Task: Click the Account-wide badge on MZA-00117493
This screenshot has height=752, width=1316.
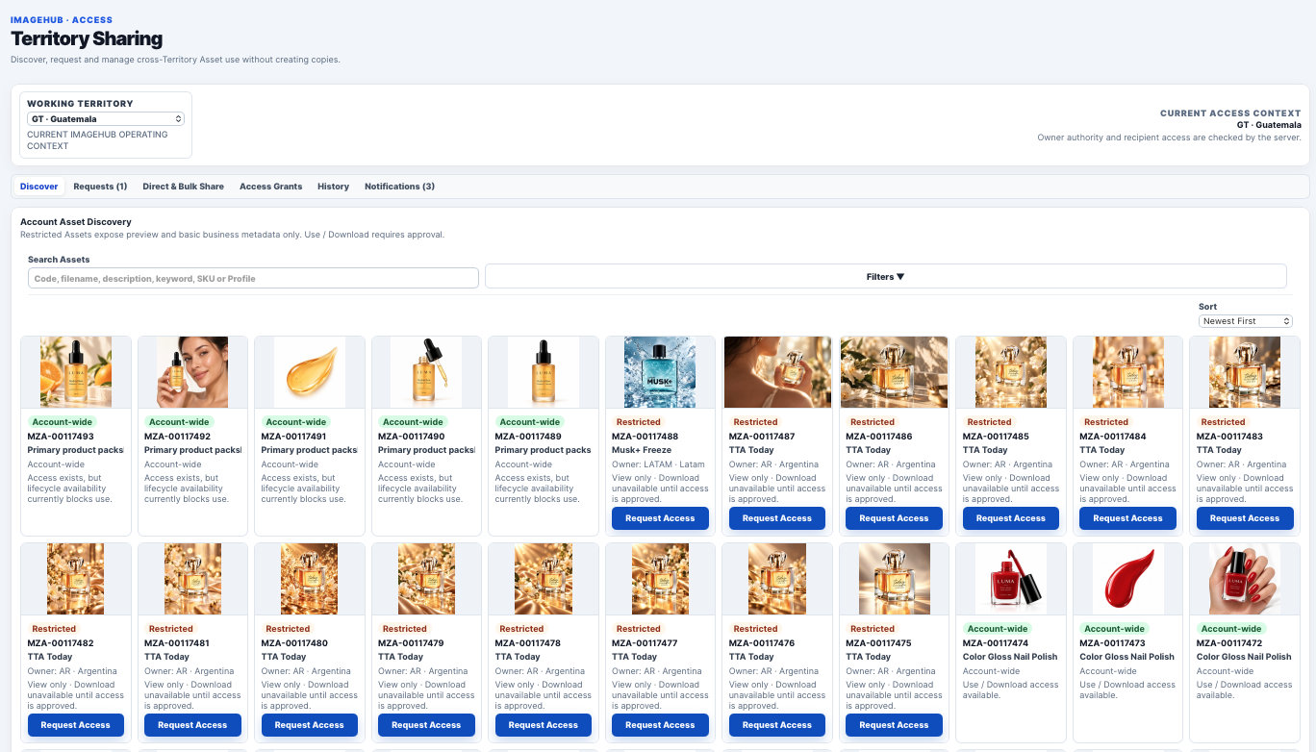Action: tap(63, 422)
